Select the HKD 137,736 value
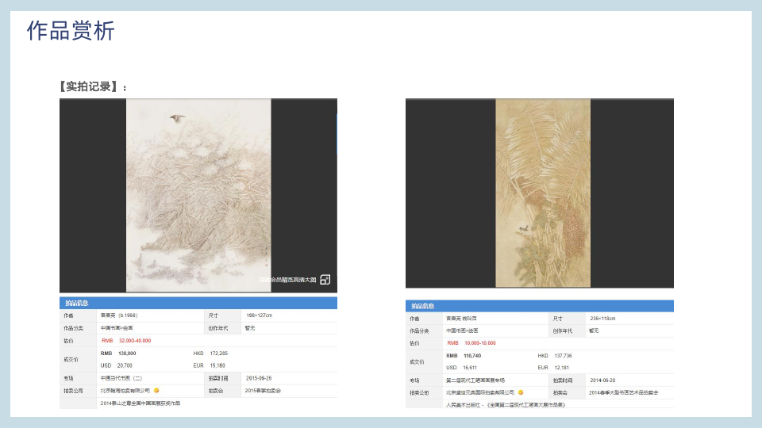 click(x=555, y=356)
